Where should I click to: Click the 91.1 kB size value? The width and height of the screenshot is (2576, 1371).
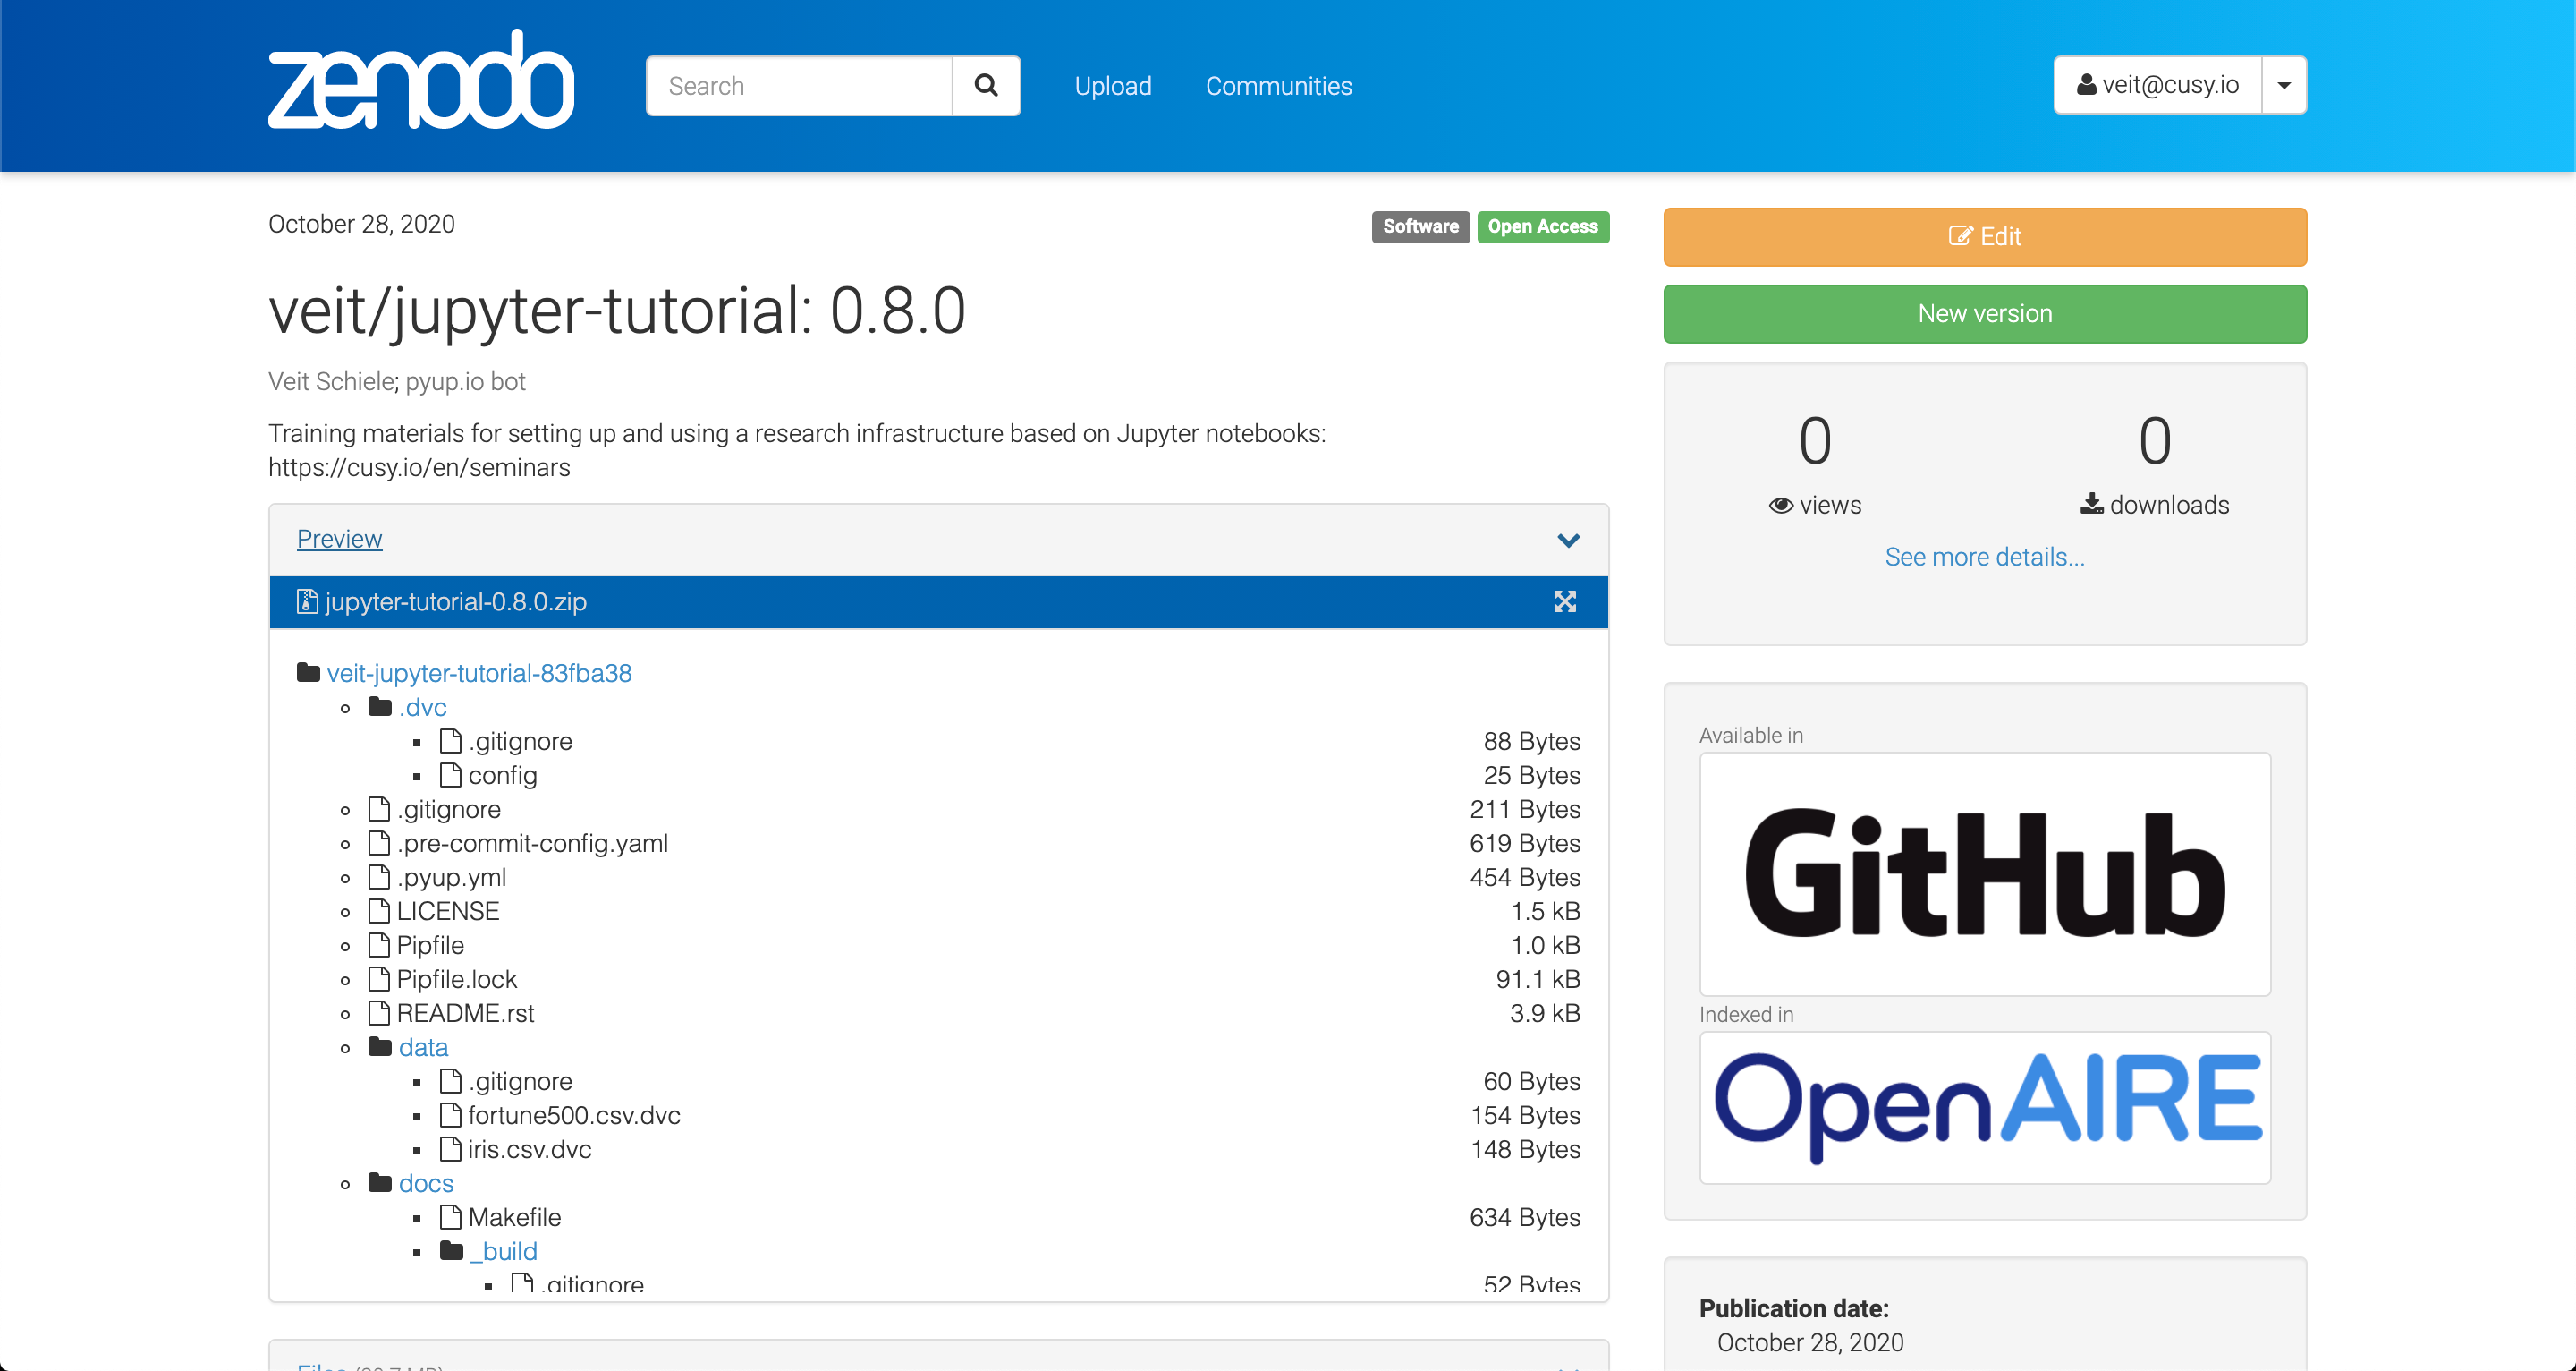click(1538, 979)
